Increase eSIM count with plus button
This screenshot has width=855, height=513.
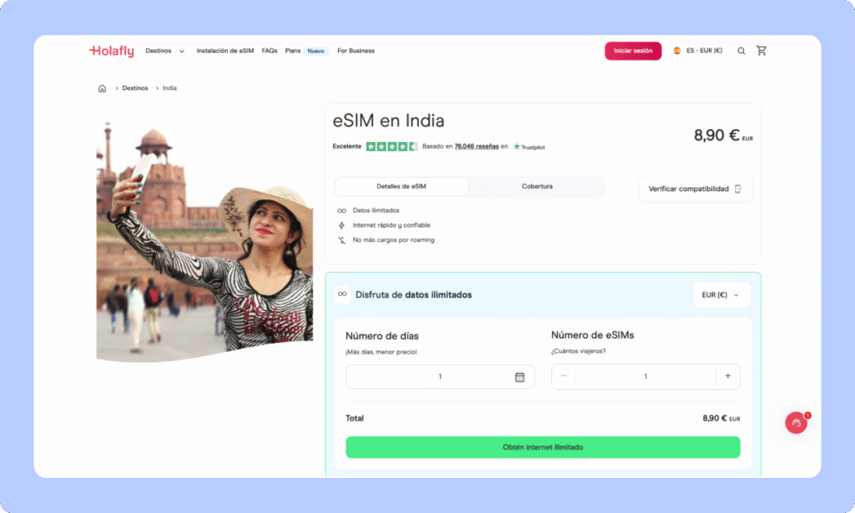coord(727,377)
